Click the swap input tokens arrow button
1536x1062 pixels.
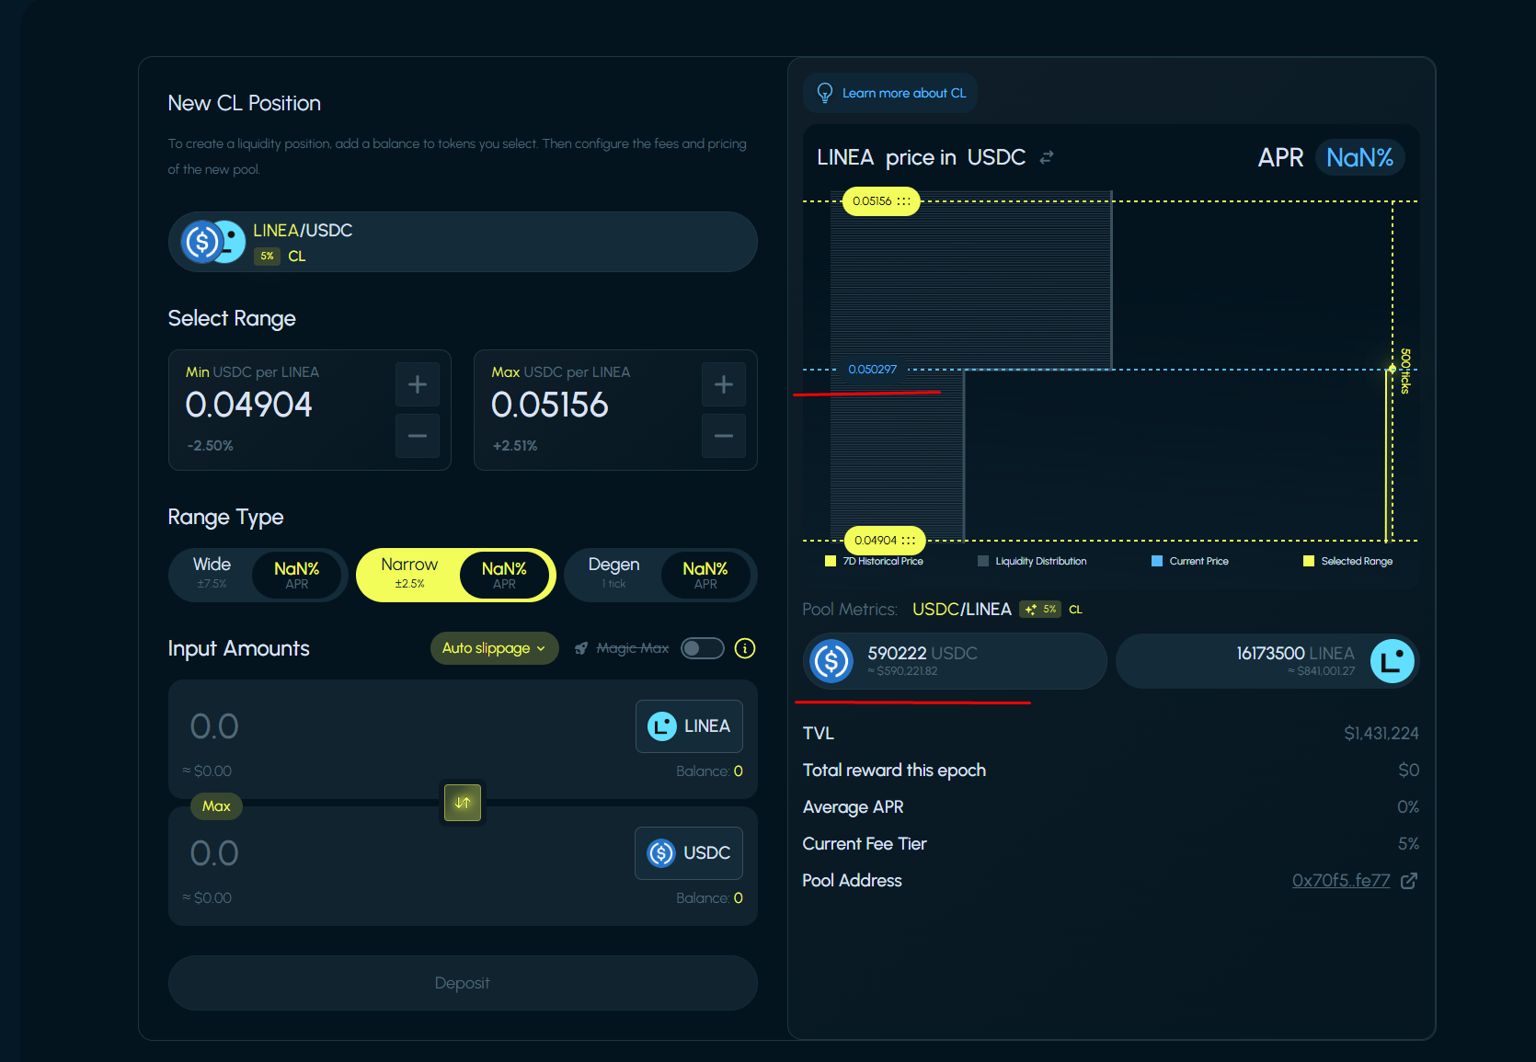coord(463,803)
